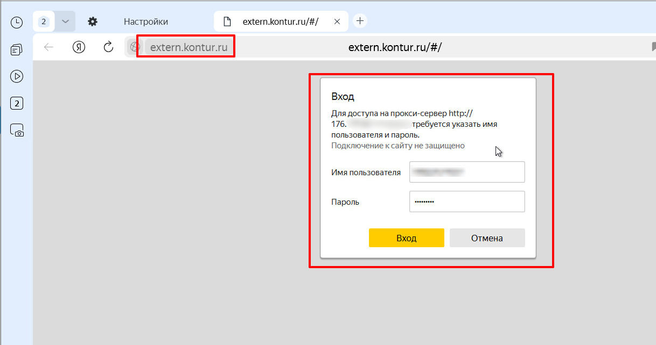This screenshot has width=656, height=345.
Task: Reload the current page
Action: [108, 47]
